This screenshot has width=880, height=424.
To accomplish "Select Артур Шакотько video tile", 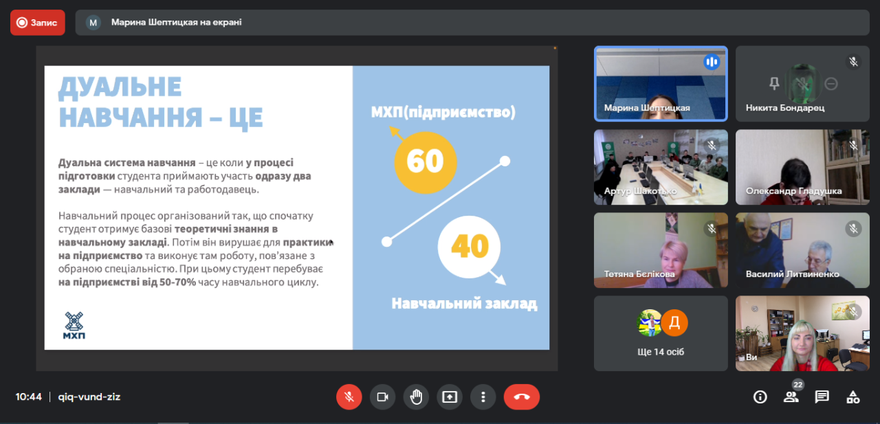I will pyautogui.click(x=661, y=167).
